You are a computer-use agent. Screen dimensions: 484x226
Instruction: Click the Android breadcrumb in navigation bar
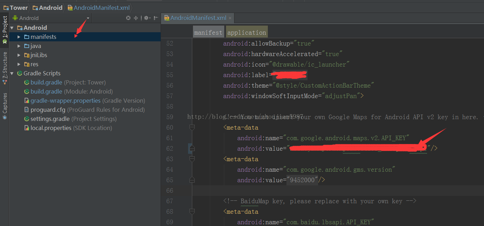pyautogui.click(x=47, y=8)
